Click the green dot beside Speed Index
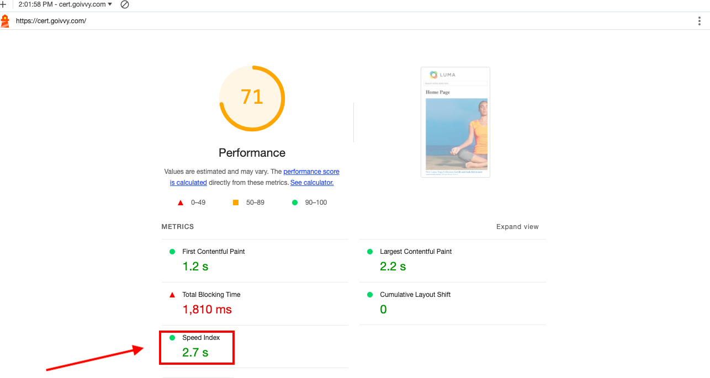The height and width of the screenshot is (378, 710). (x=172, y=338)
